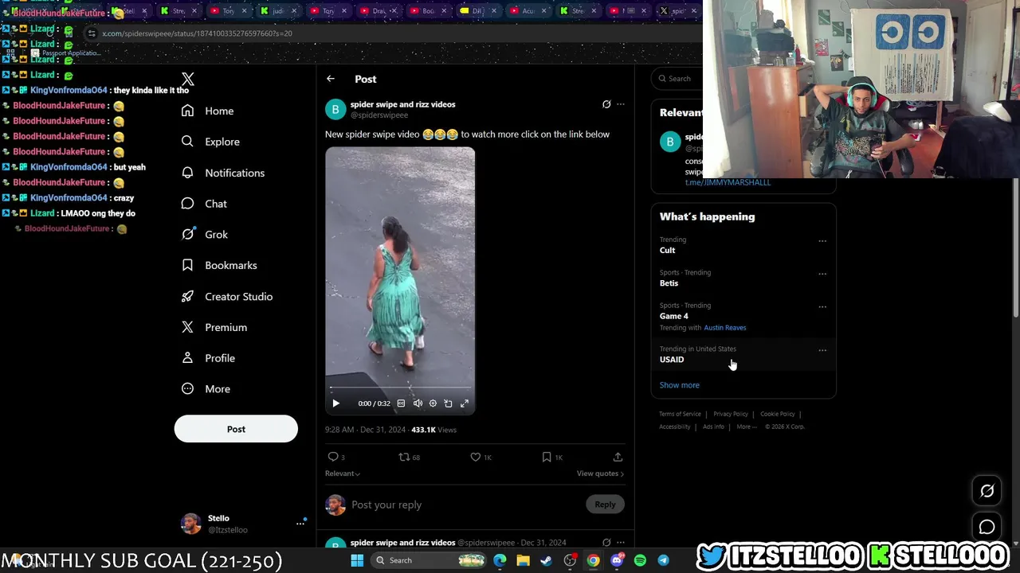Open video playback settings gear
The image size is (1020, 573).
point(433,403)
